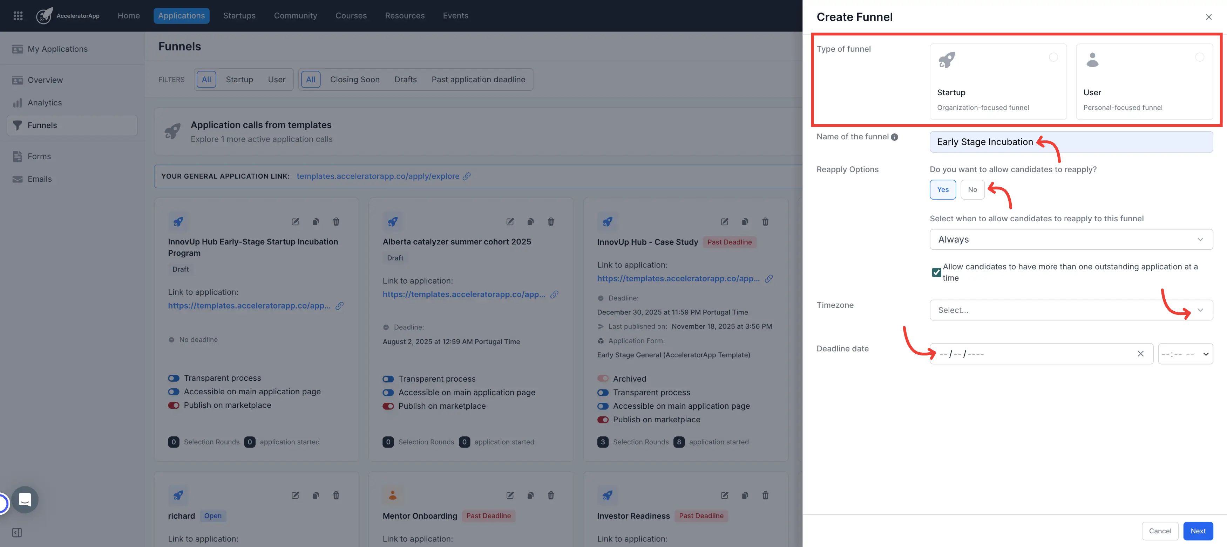
Task: Click the chat support widget icon
Action: [x=25, y=499]
